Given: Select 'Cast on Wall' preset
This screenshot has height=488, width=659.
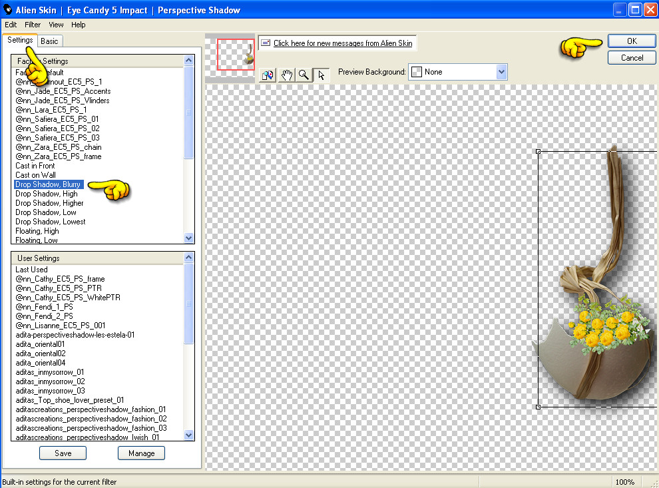Looking at the screenshot, I should click(x=35, y=175).
